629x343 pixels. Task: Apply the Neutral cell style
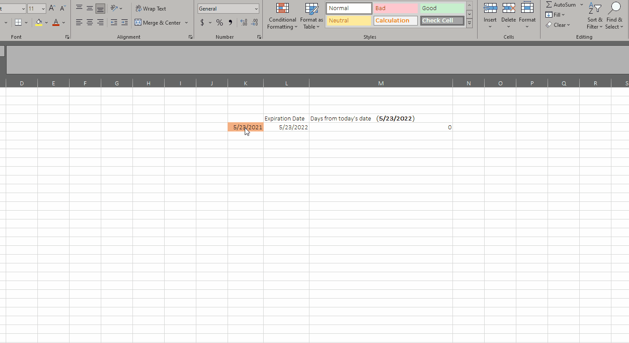[x=349, y=21]
